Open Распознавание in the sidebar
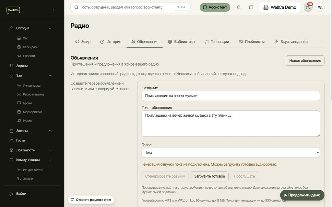 (x=33, y=94)
